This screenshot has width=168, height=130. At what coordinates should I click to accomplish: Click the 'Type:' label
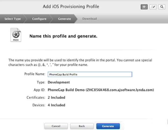[41, 82]
